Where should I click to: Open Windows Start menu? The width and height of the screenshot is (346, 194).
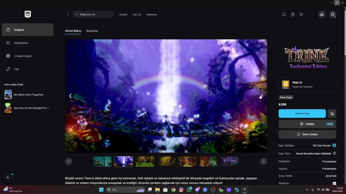101,190
